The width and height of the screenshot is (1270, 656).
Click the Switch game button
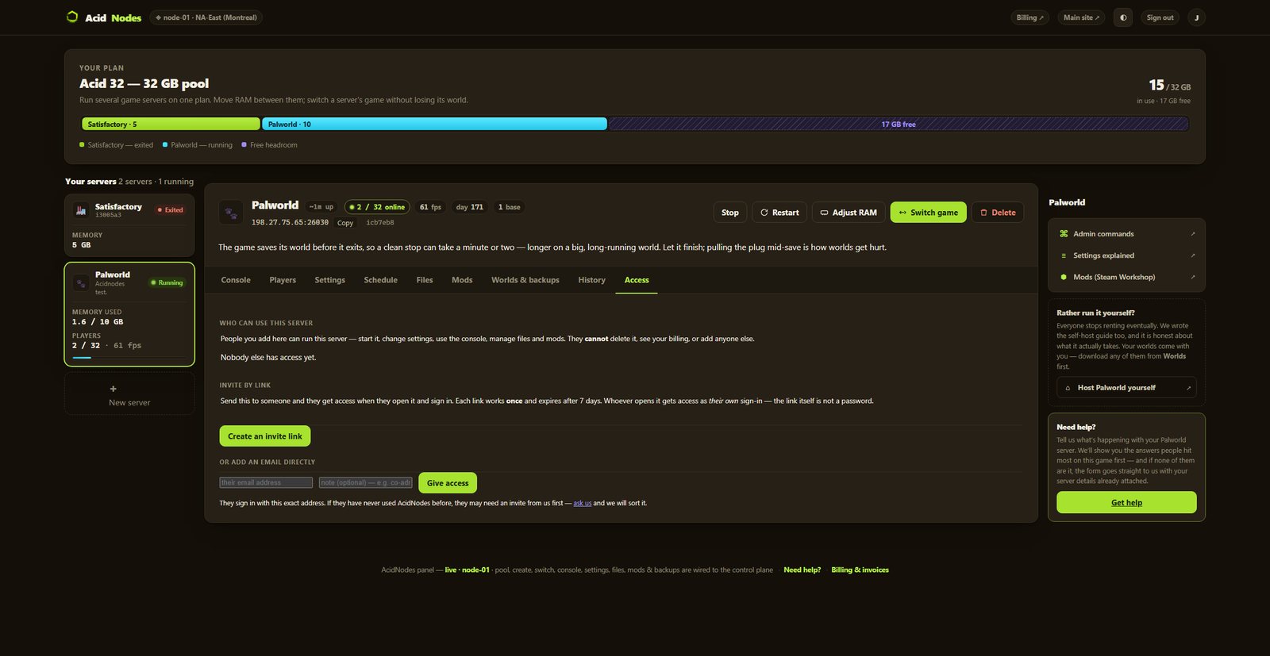coord(929,213)
